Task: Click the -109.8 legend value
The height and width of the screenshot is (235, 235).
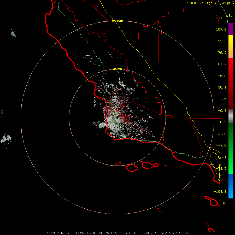Action: pos(220,192)
